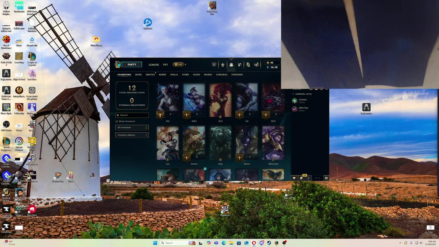Open the Recycle Bin desktop icon
The width and height of the screenshot is (439, 247).
coord(32,42)
